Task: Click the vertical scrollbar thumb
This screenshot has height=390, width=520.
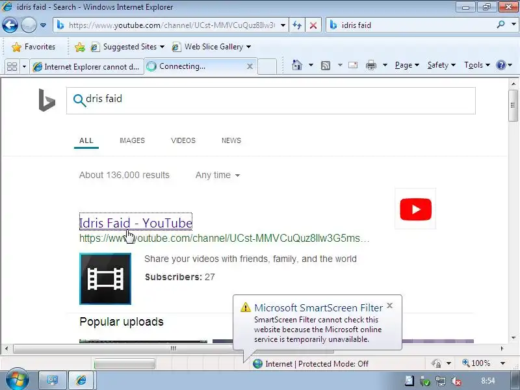Action: click(513, 105)
